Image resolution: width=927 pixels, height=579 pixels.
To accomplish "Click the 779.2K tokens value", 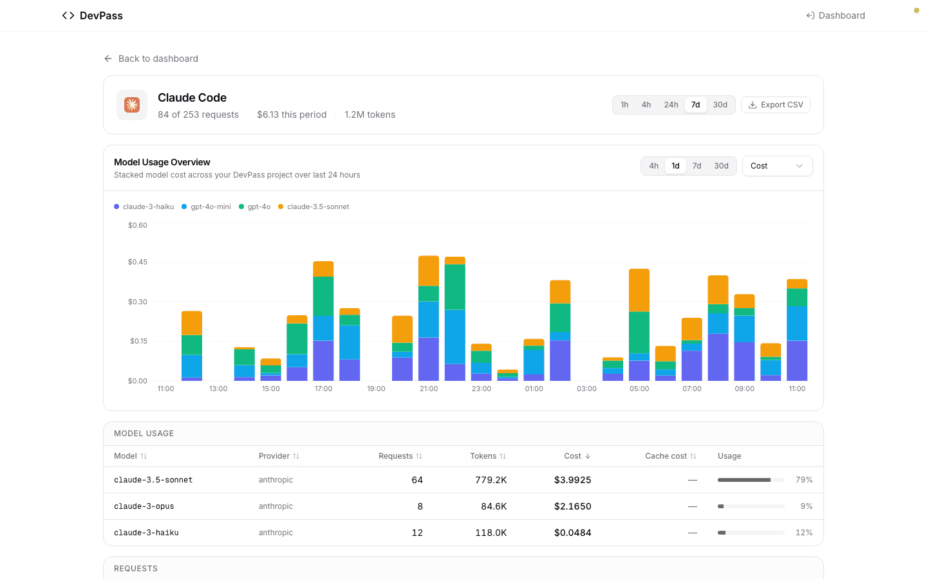I will [491, 480].
